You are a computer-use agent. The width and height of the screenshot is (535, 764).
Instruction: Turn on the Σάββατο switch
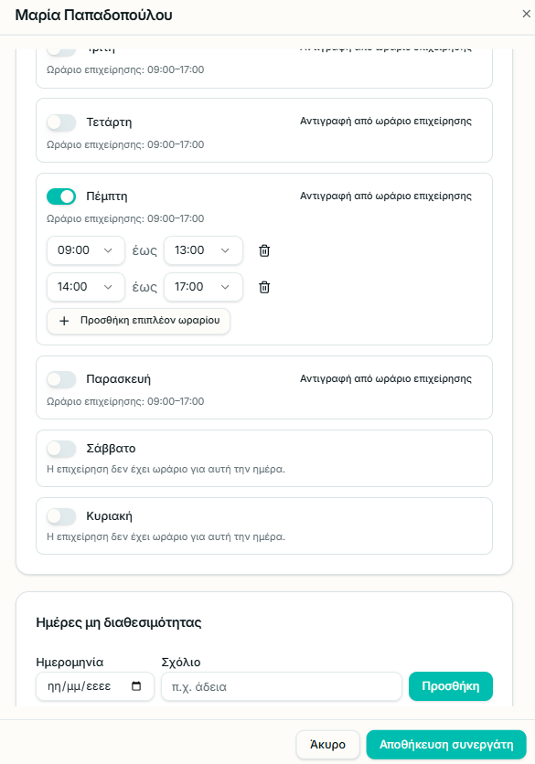61,449
